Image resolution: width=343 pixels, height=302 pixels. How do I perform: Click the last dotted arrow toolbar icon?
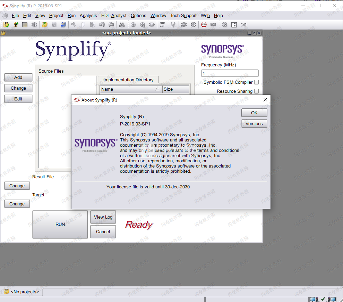coord(243,25)
